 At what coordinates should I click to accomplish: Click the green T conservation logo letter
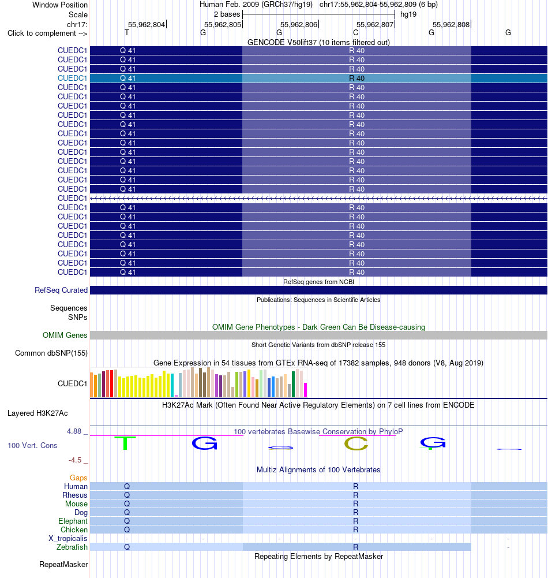(x=125, y=443)
